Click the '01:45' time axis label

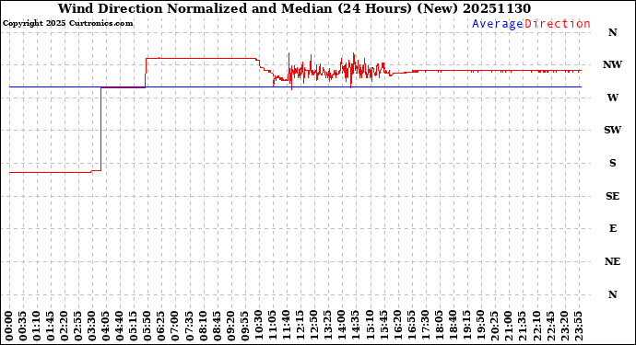(51, 327)
